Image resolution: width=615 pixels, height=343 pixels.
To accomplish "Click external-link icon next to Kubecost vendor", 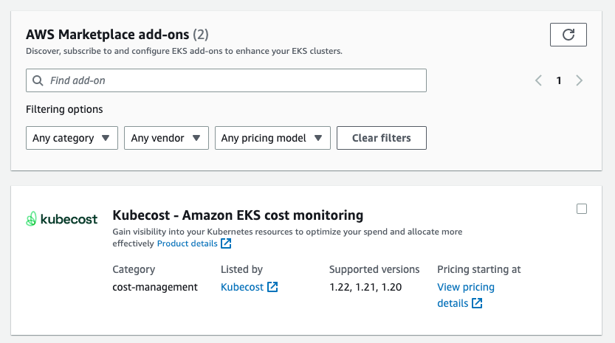I will pos(272,287).
